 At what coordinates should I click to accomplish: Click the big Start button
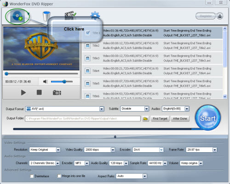208,118
